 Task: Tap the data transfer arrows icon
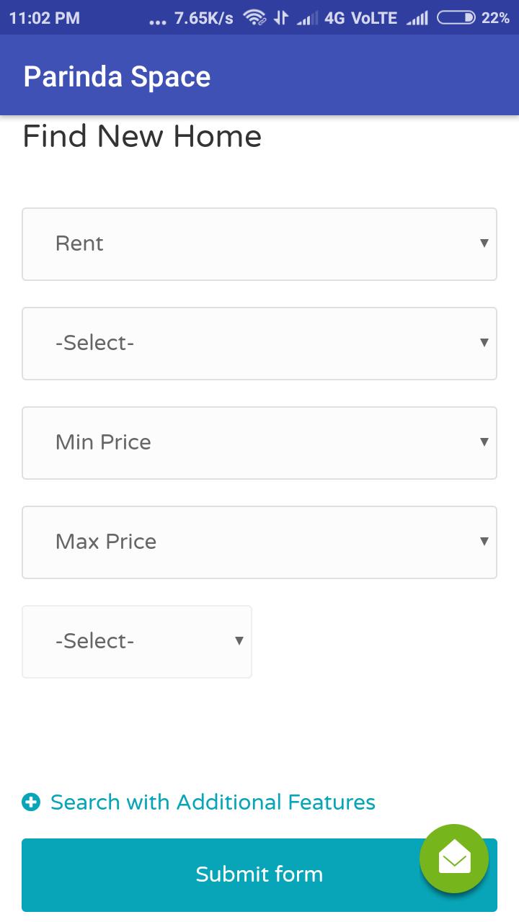click(281, 18)
